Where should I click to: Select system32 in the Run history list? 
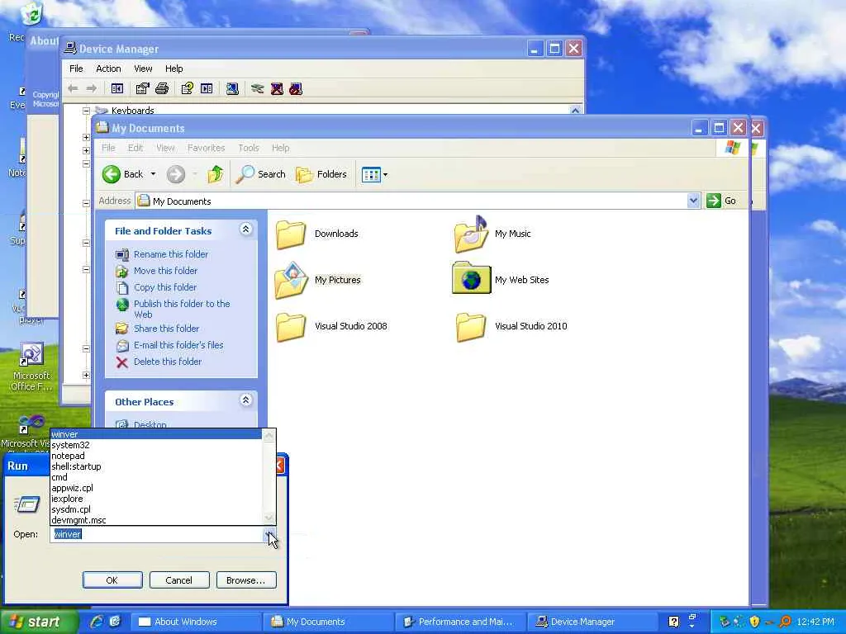(156, 445)
